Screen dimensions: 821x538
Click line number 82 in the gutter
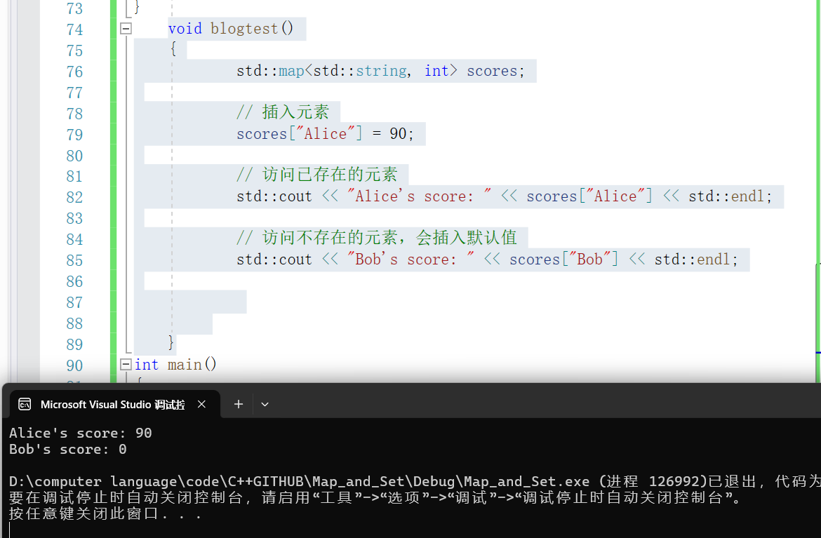pos(75,197)
